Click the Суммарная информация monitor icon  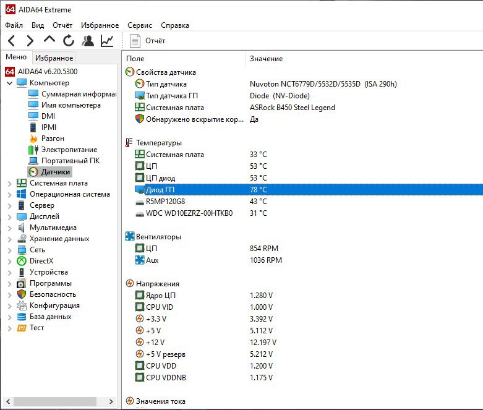pos(33,93)
